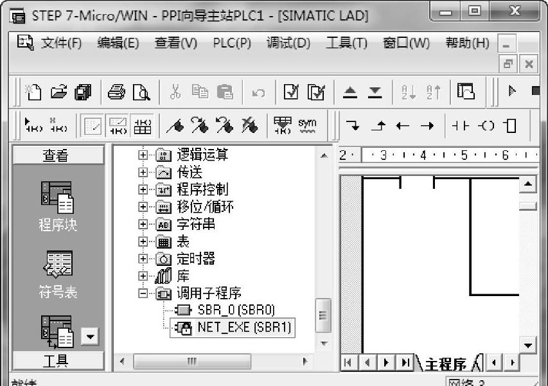548x386 pixels.
Task: Open the 窗口(W) menu
Action: (406, 43)
